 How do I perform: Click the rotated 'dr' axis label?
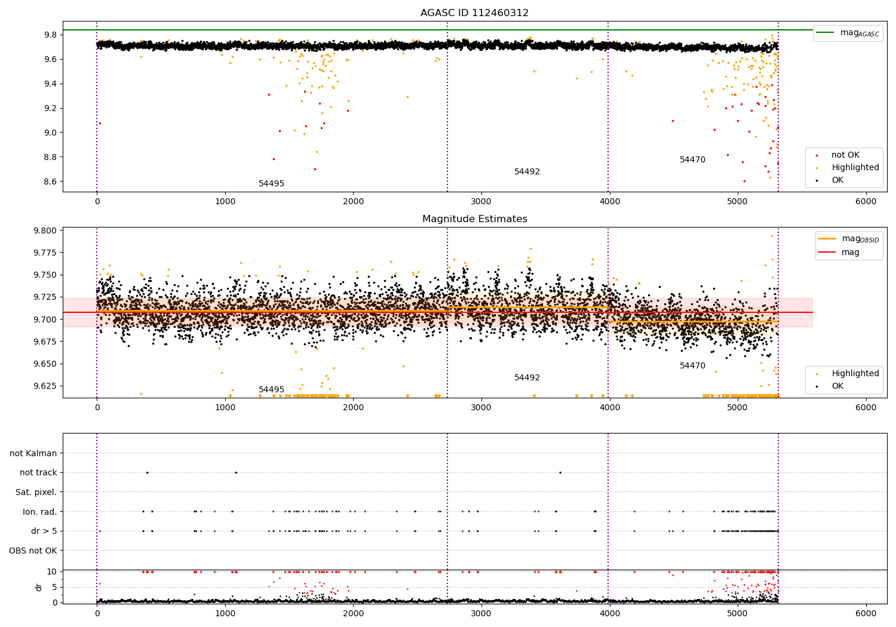(39, 587)
